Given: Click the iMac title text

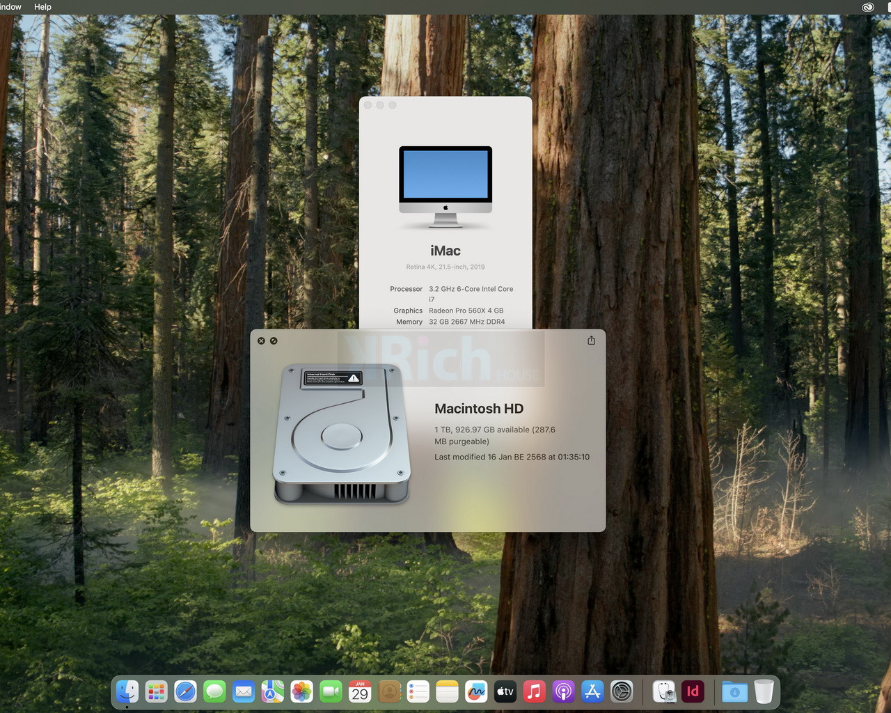Looking at the screenshot, I should pyautogui.click(x=445, y=251).
